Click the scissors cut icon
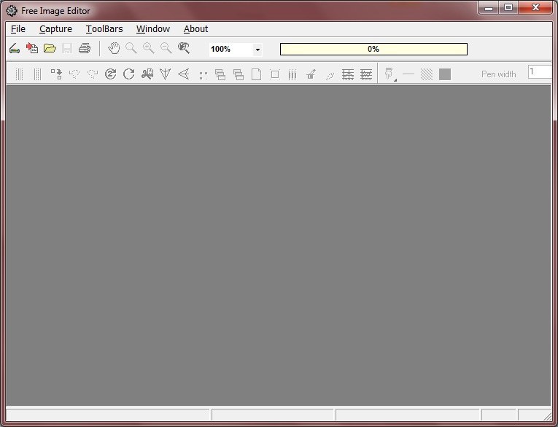This screenshot has height=427, width=558. tap(147, 74)
